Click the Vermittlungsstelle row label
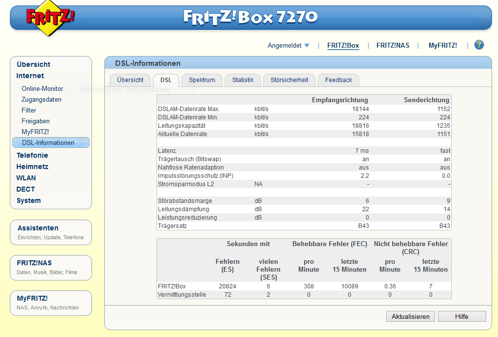This screenshot has height=337, width=498. 182,295
